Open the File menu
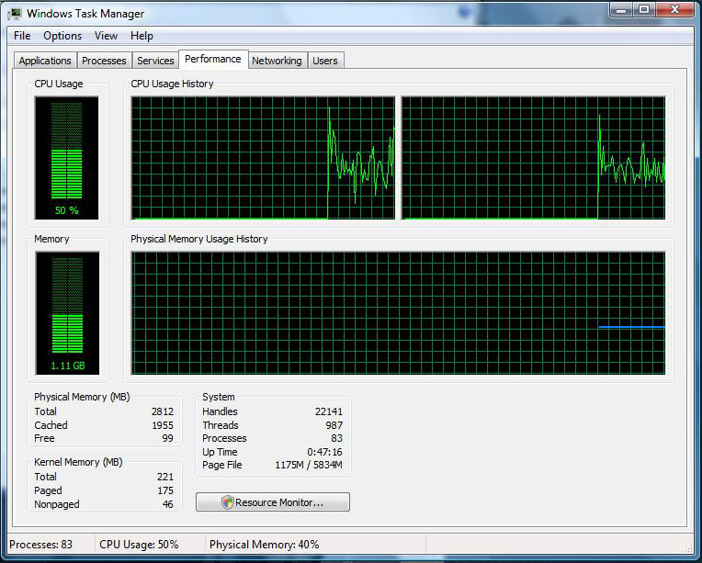Screen dimensions: 702x563 coord(22,36)
